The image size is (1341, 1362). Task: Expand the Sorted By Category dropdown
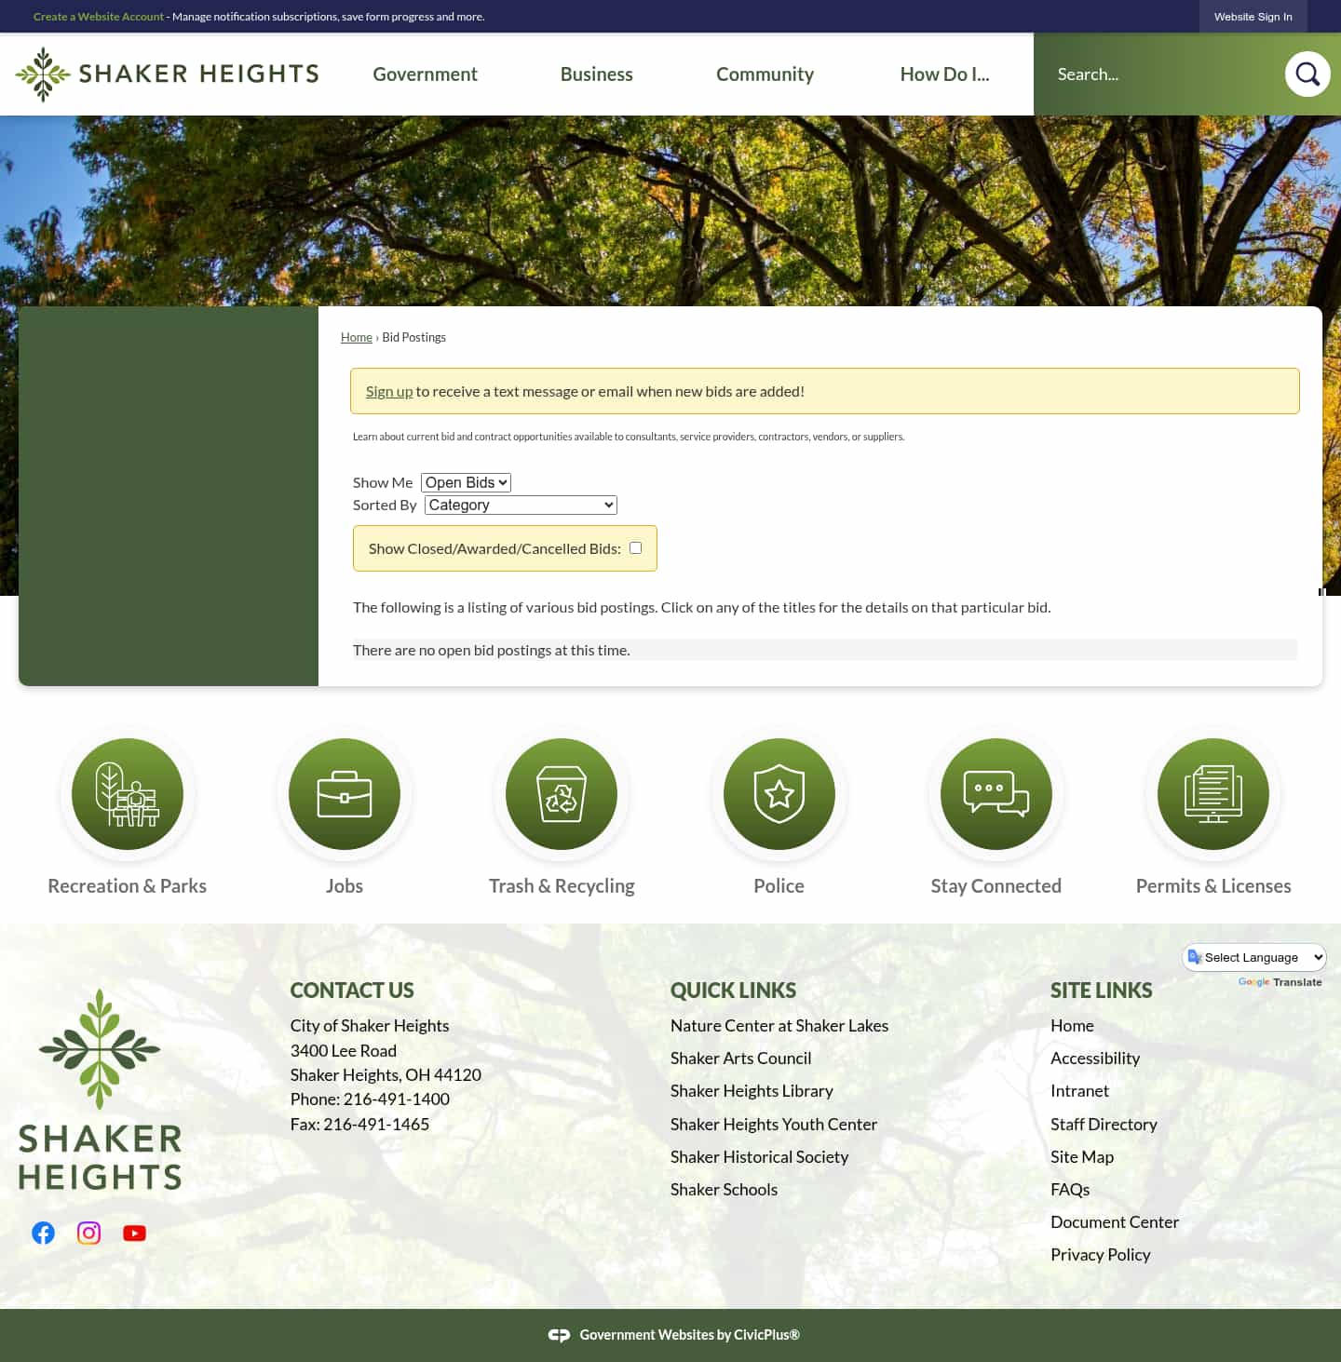pos(520,505)
